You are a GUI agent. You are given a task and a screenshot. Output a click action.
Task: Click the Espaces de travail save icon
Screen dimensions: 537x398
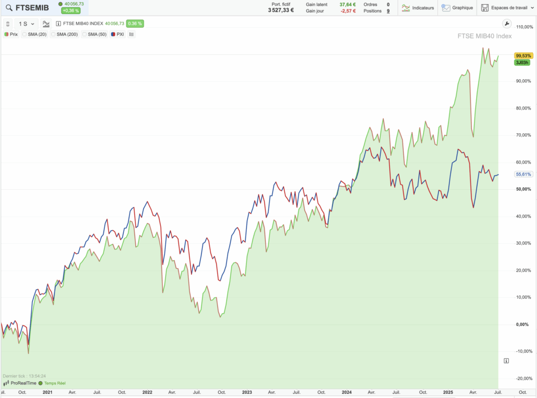485,8
